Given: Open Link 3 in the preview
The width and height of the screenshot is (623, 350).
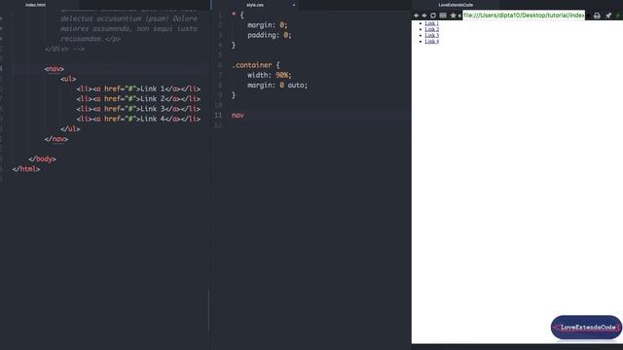Looking at the screenshot, I should coord(432,35).
